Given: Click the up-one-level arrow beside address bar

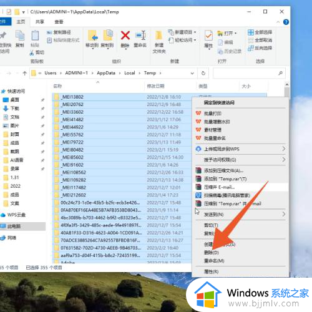Looking at the screenshot, I should point(24,73).
